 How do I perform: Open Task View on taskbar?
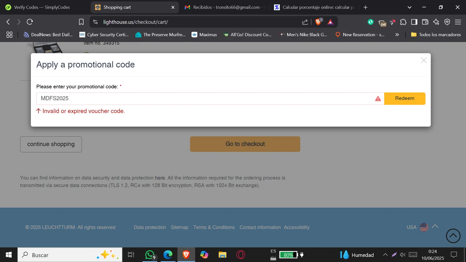[x=131, y=255]
